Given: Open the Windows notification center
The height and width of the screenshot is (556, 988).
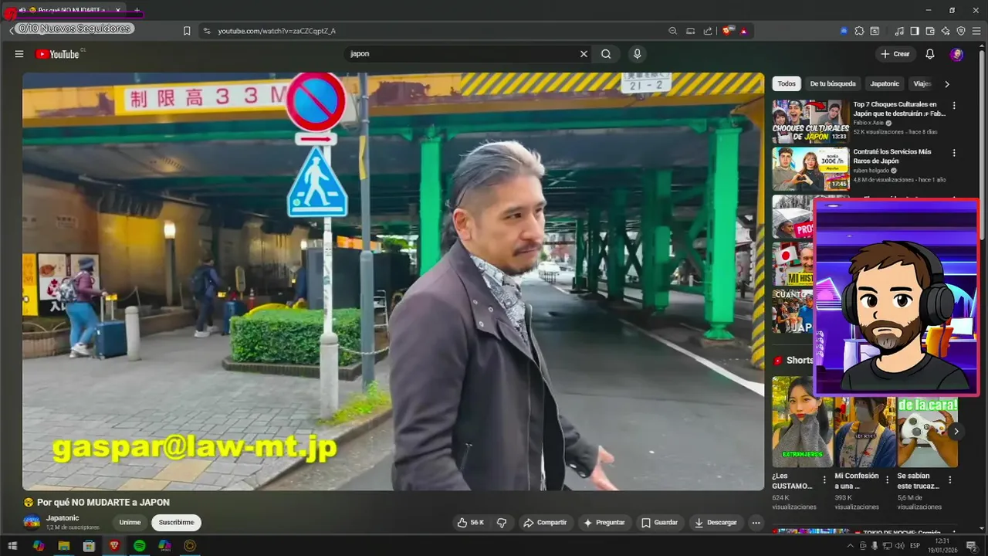Looking at the screenshot, I should (972, 546).
